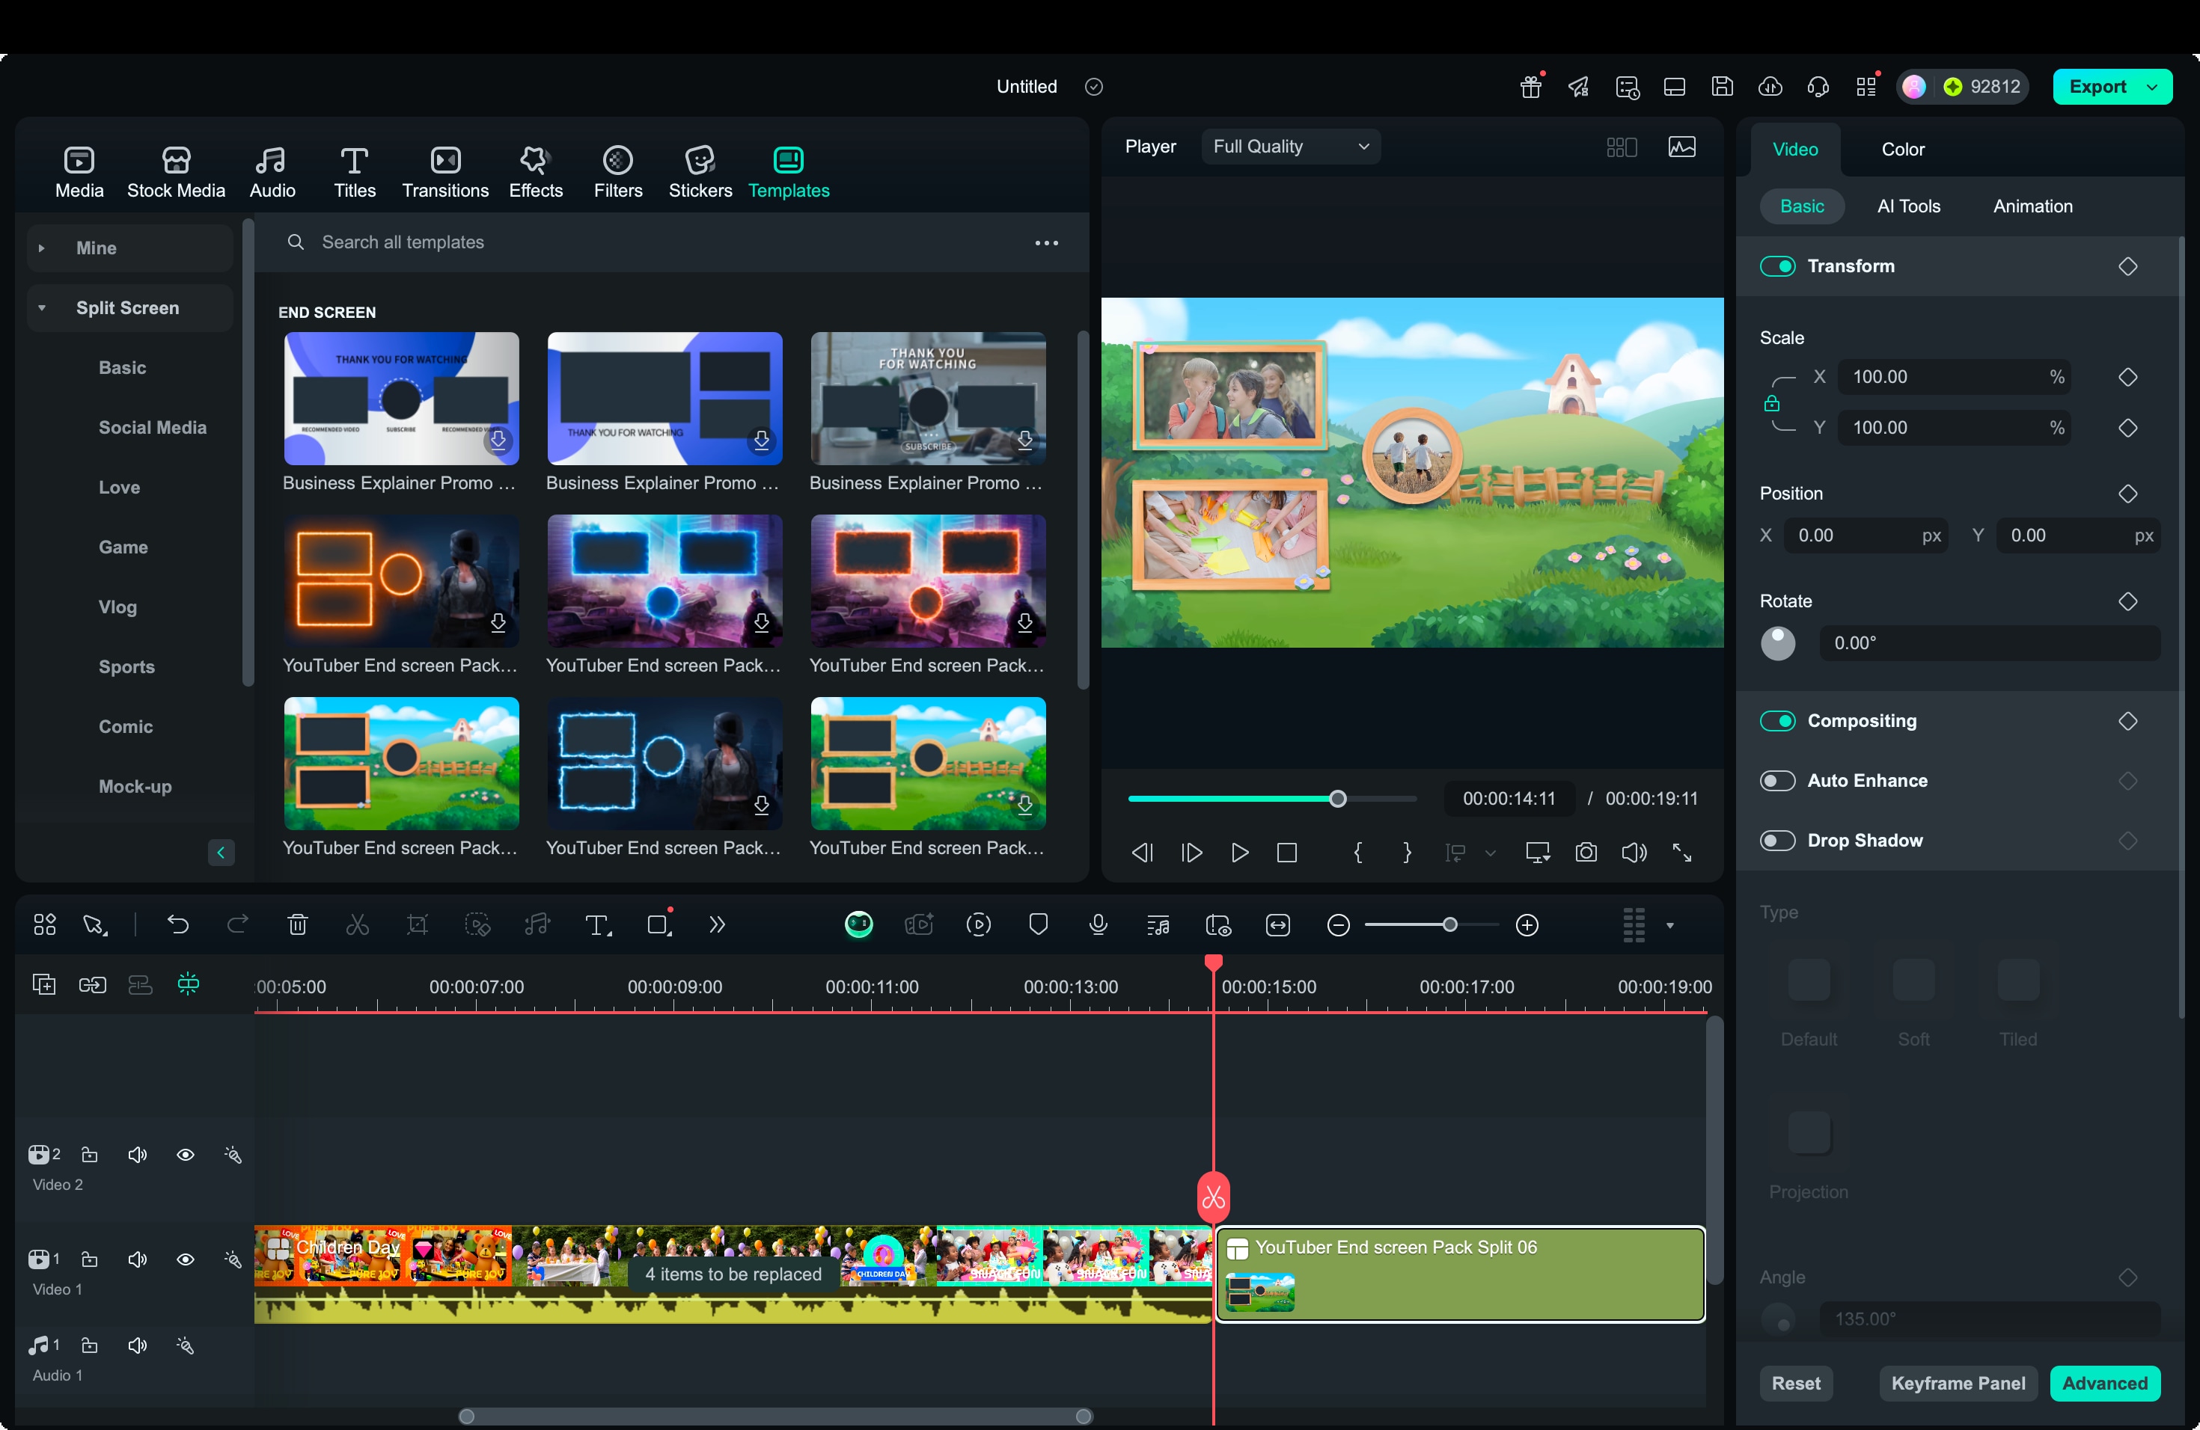
Task: Hide Video 2 track with eye icon
Action: coord(185,1155)
